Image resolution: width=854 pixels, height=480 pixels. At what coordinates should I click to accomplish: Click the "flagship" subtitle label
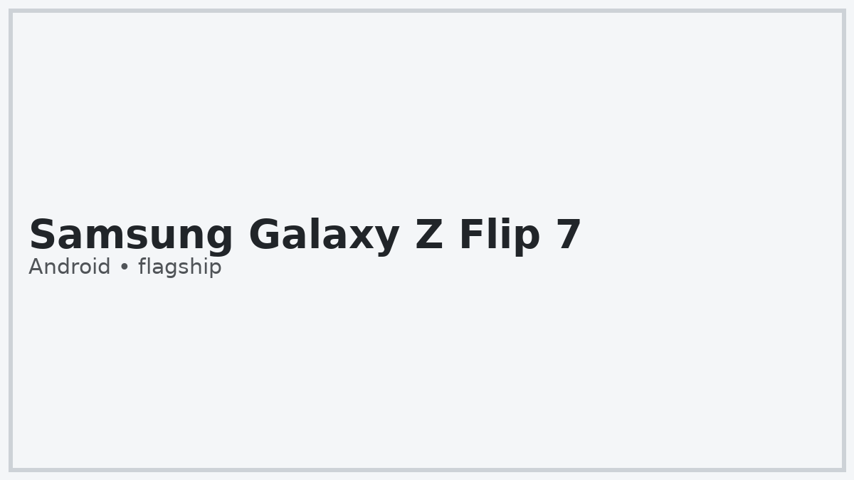[x=179, y=267]
